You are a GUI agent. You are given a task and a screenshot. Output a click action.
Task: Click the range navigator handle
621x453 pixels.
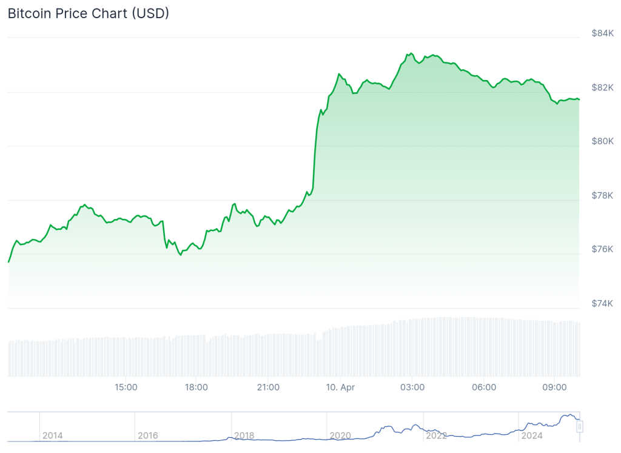click(x=579, y=427)
